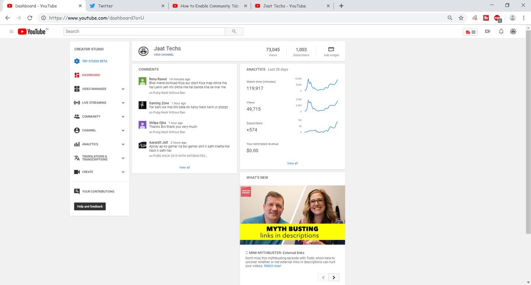Click the Jaat Techs channel avatar
Screen dimensions: 531x285
point(143,51)
